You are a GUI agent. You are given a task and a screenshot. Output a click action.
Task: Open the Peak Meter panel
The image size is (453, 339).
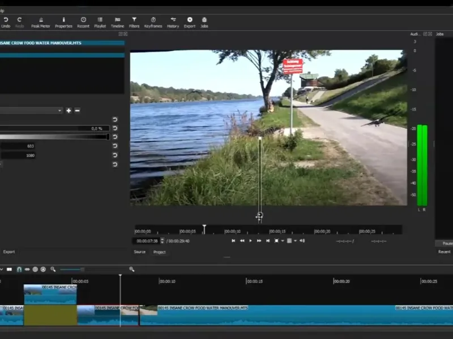click(40, 22)
